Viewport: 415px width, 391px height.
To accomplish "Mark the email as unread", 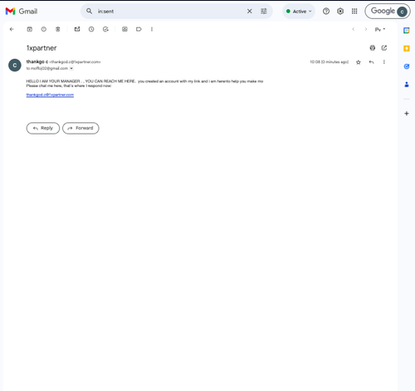I will coord(77,29).
